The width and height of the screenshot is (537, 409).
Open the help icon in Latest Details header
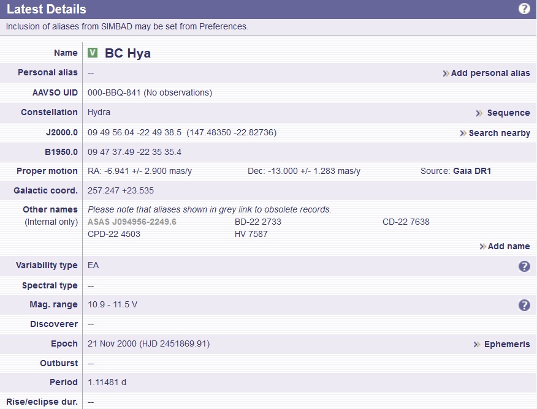(524, 9)
